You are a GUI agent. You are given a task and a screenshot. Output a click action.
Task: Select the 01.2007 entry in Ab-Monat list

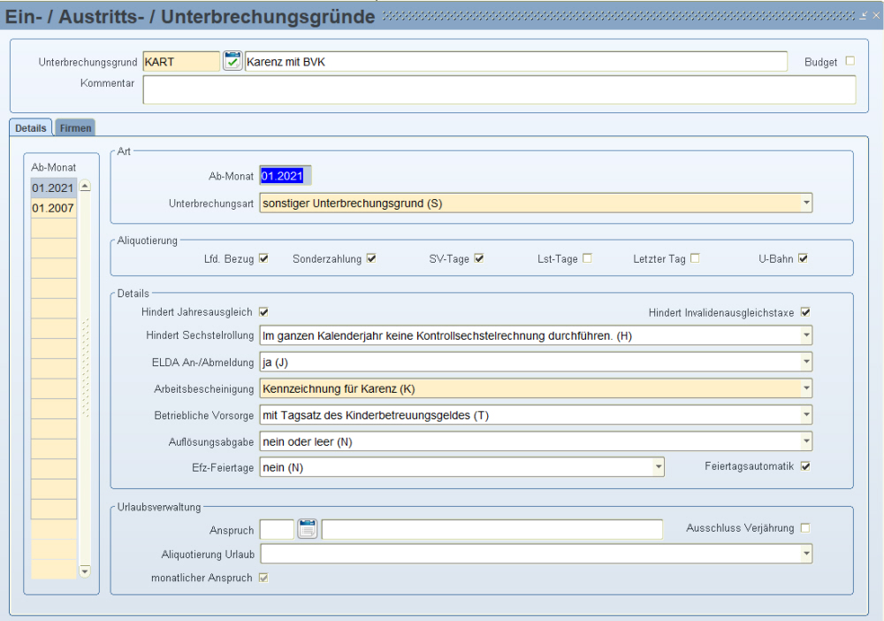coord(53,208)
